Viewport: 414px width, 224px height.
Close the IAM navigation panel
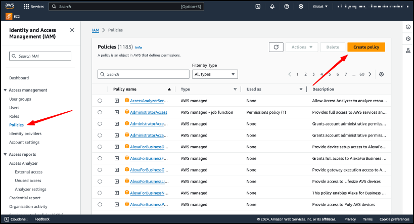[x=72, y=30]
